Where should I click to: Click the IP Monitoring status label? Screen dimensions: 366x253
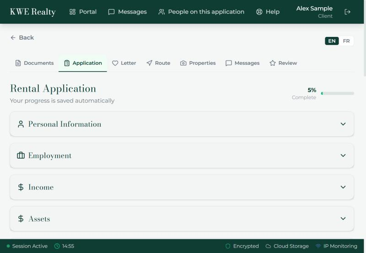[340, 246]
